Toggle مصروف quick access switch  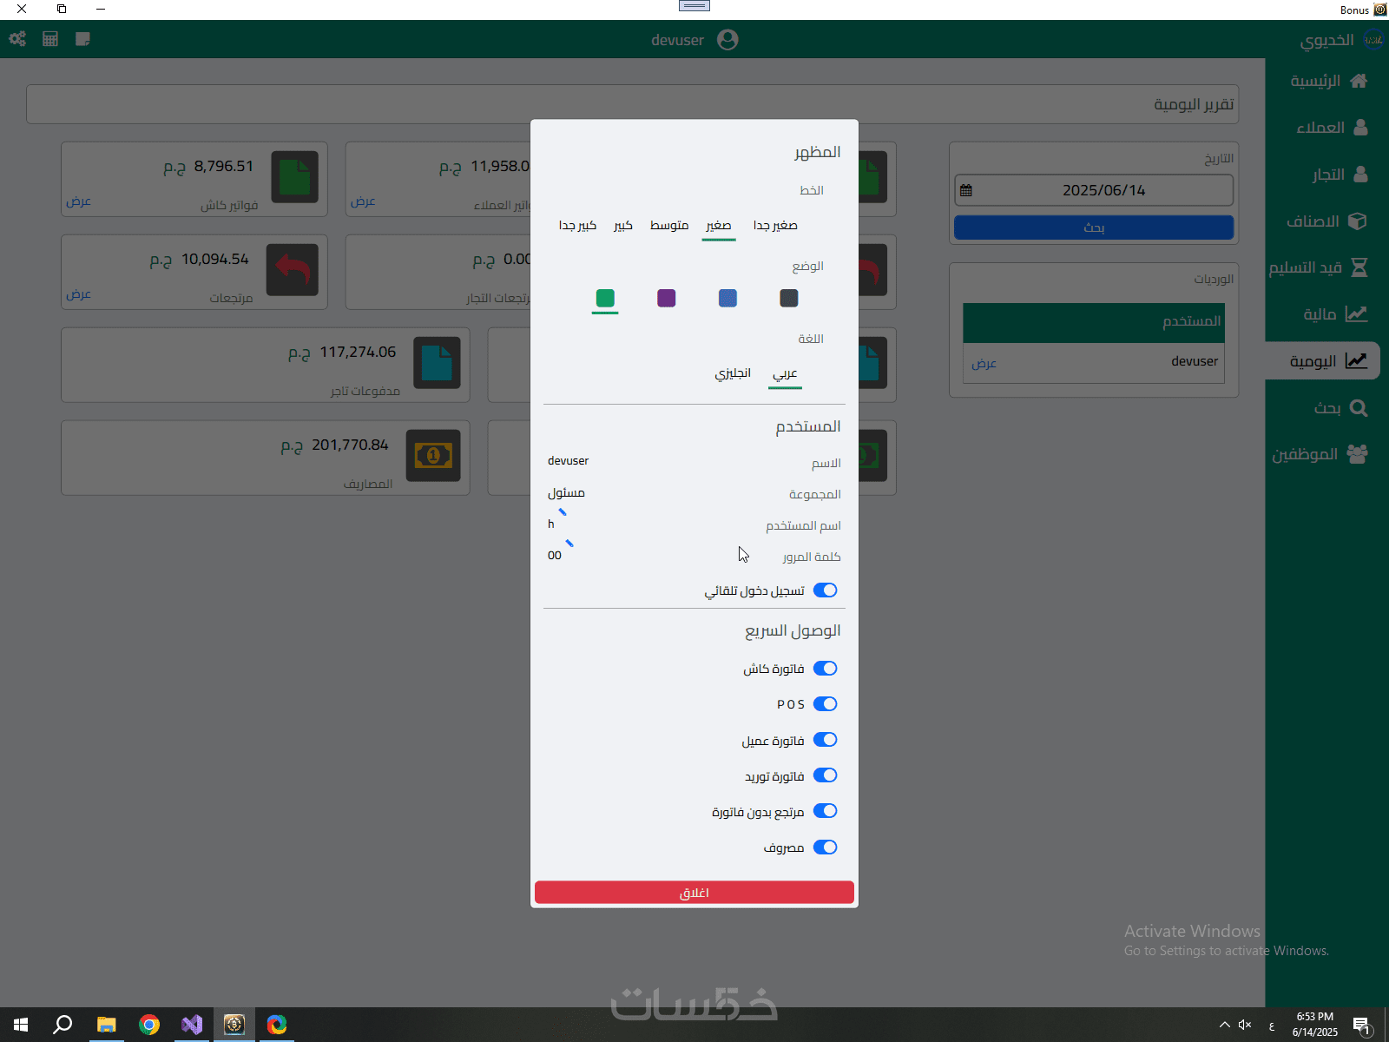[x=826, y=847]
